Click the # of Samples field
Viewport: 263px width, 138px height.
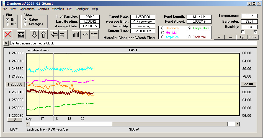[90, 17]
